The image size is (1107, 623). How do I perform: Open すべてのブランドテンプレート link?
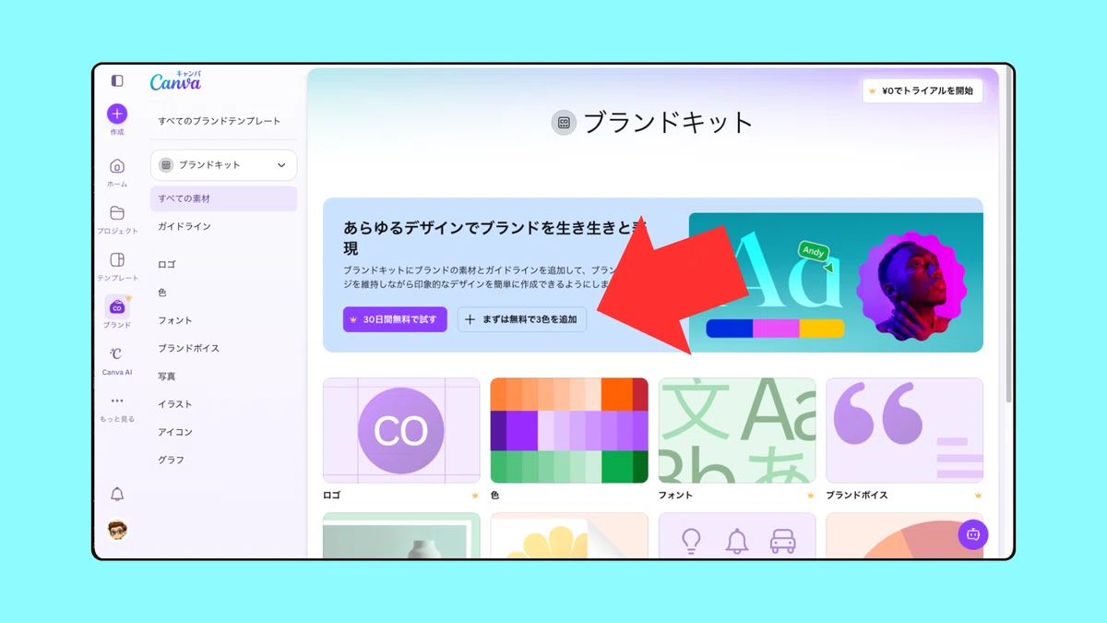pos(219,121)
